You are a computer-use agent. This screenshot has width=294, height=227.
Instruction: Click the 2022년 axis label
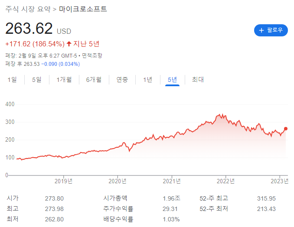pos(226,181)
